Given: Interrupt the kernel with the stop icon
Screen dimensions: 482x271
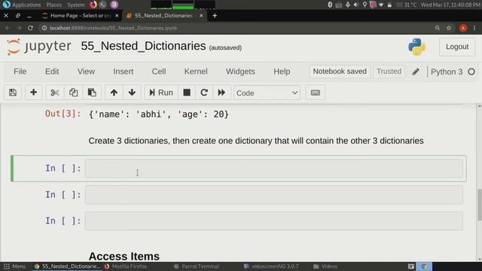Looking at the screenshot, I should click(x=187, y=93).
